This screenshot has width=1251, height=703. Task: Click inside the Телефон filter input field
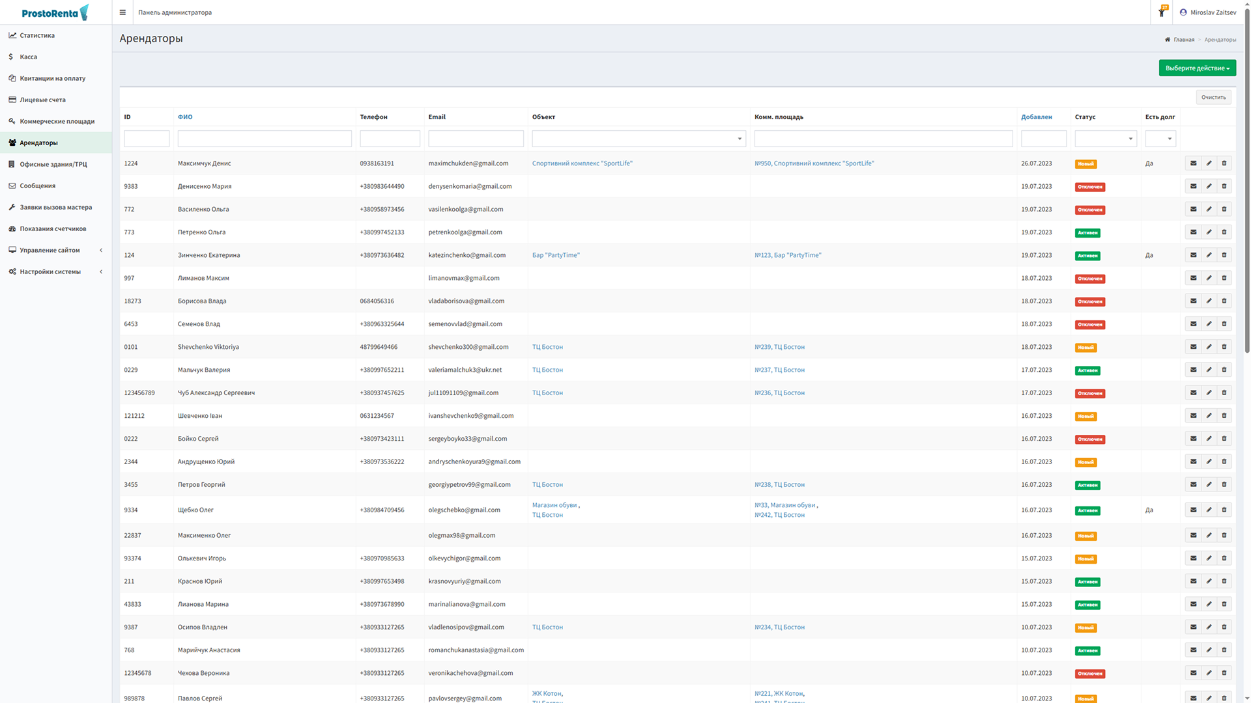[x=390, y=139]
